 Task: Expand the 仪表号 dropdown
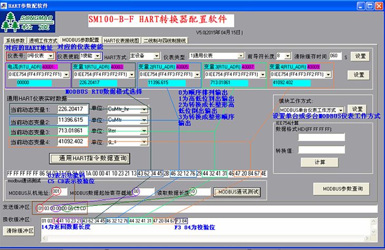click(51, 56)
